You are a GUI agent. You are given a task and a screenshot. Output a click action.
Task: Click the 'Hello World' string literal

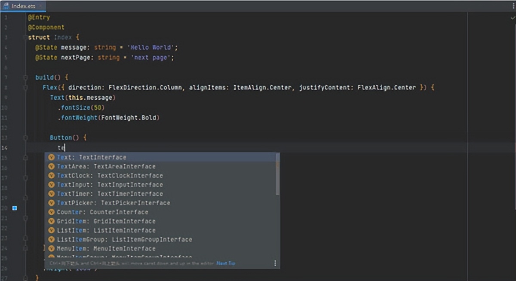(x=150, y=47)
